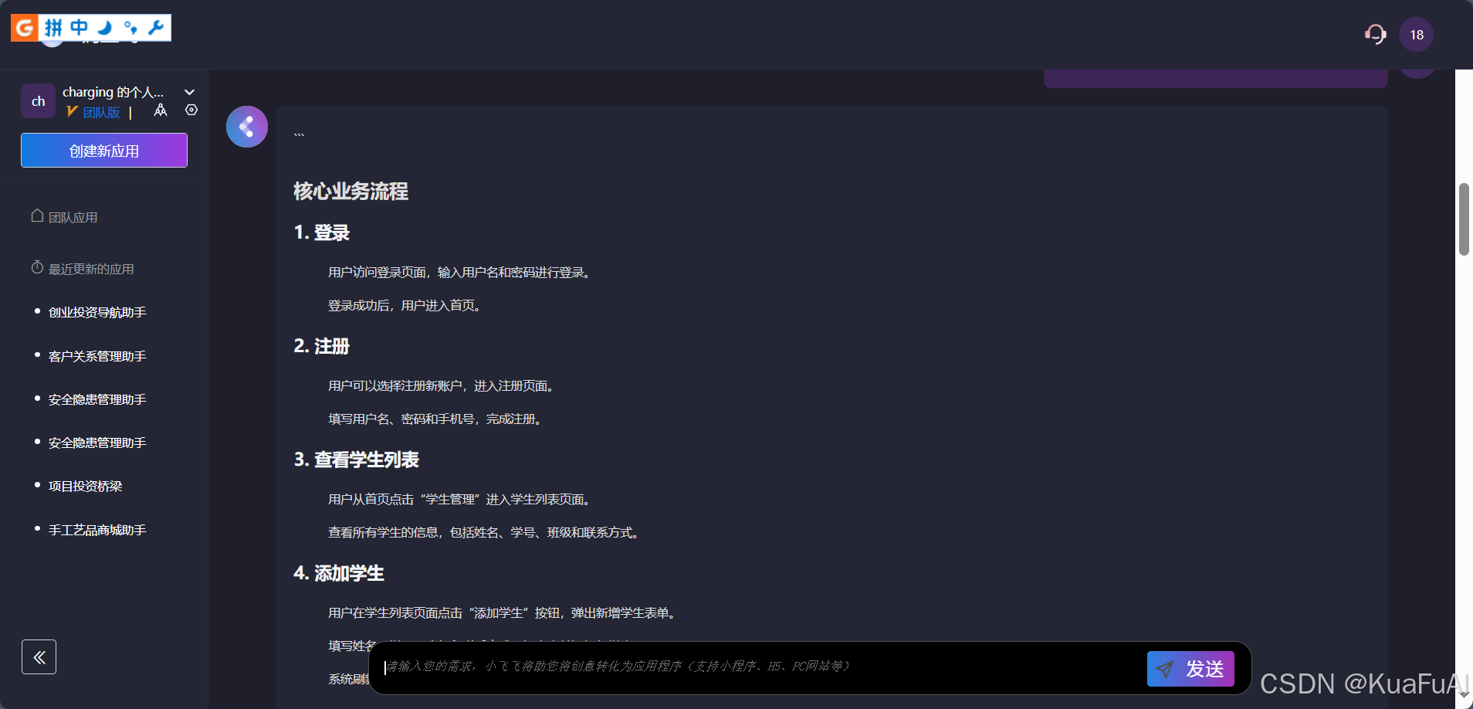1473x709 pixels.
Task: Toggle the IME half-moon width icon
Action: tap(105, 28)
